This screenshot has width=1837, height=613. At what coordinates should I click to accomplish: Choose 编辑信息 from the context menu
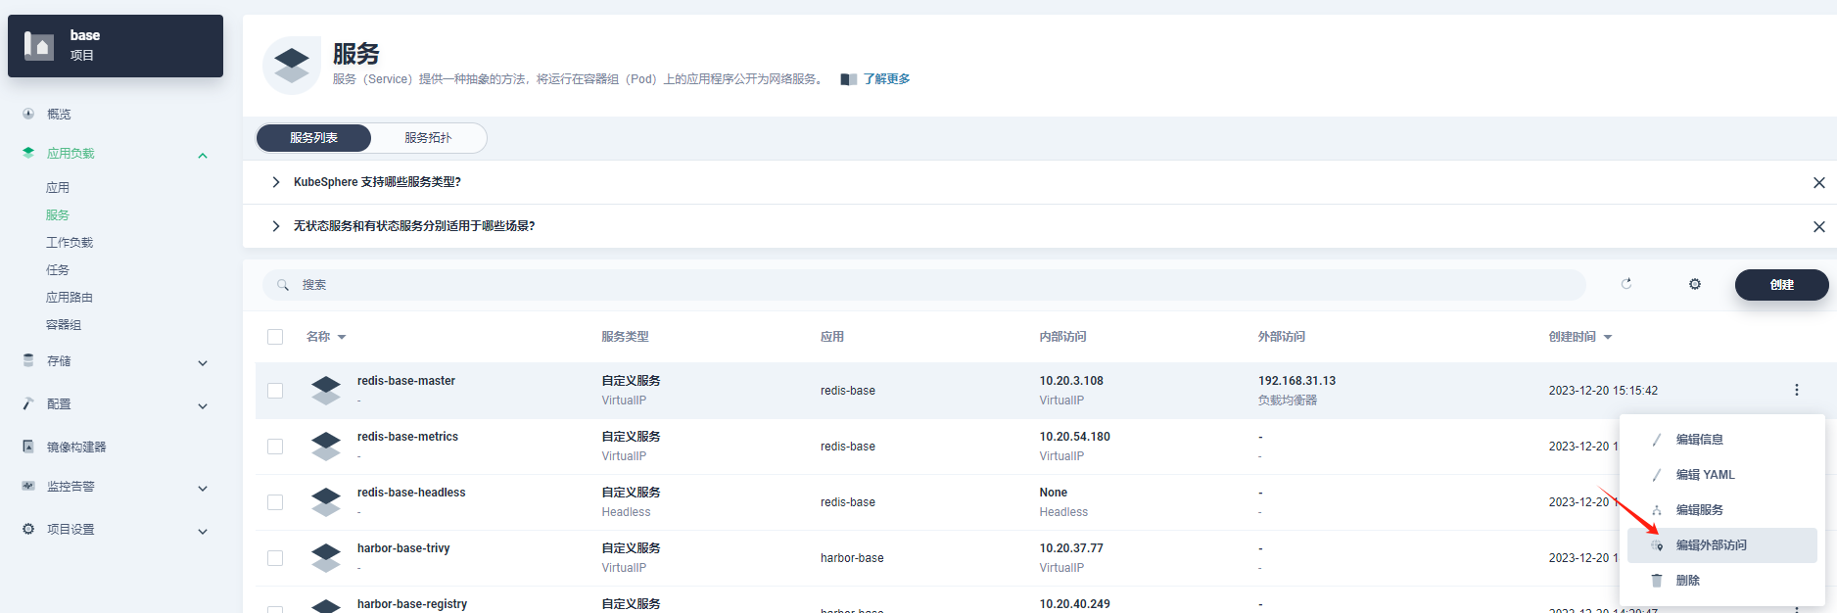tap(1722, 440)
